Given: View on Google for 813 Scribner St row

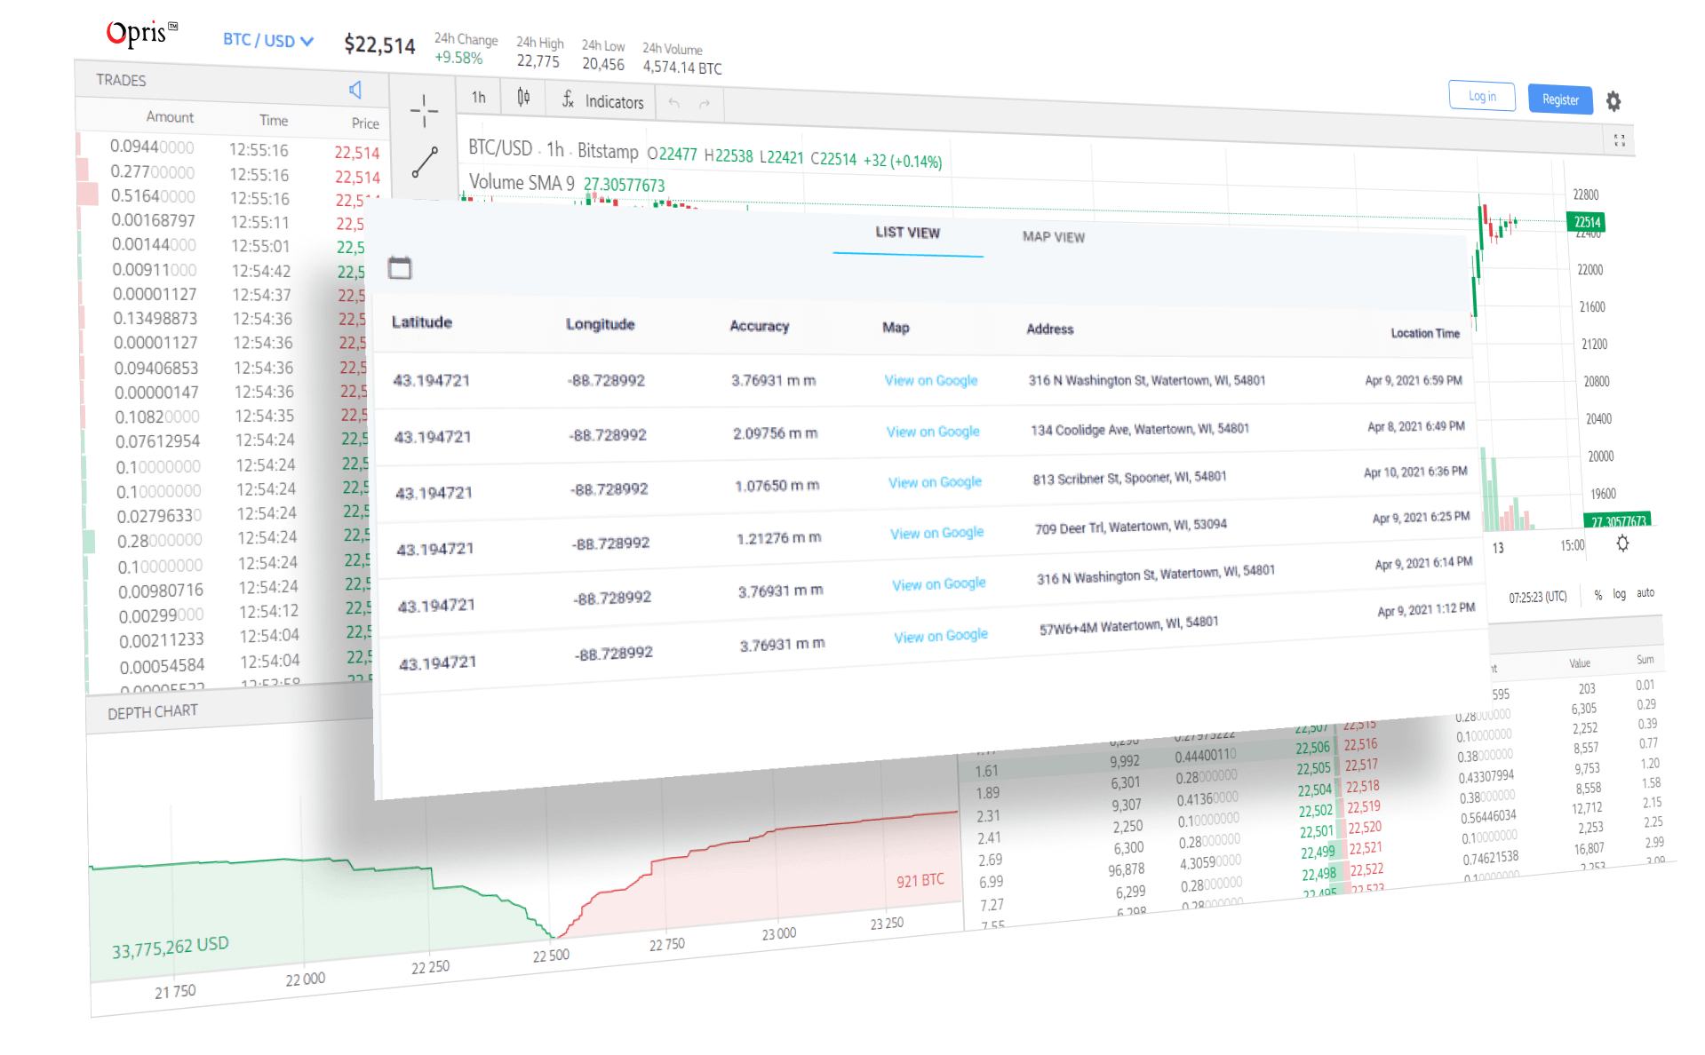Looking at the screenshot, I should (x=935, y=482).
